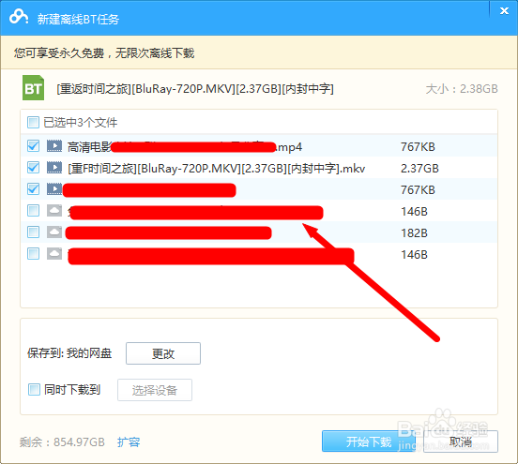Check the 182B file checkbox
518x464 pixels.
tap(33, 232)
